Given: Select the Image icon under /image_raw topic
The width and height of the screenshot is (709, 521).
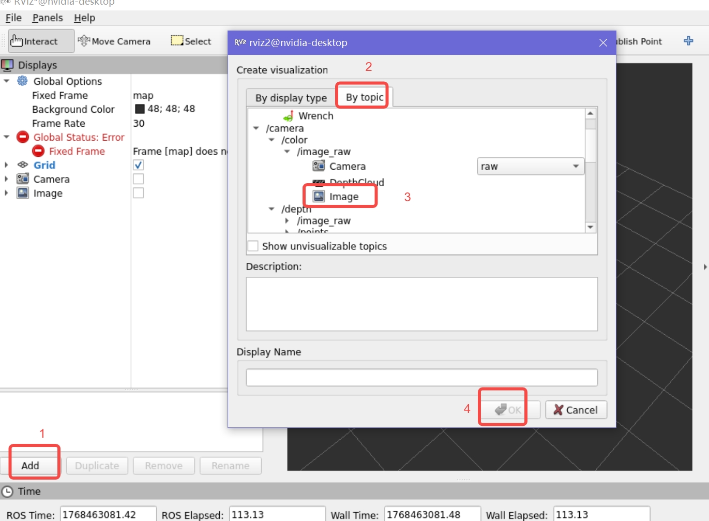Looking at the screenshot, I should (x=319, y=197).
